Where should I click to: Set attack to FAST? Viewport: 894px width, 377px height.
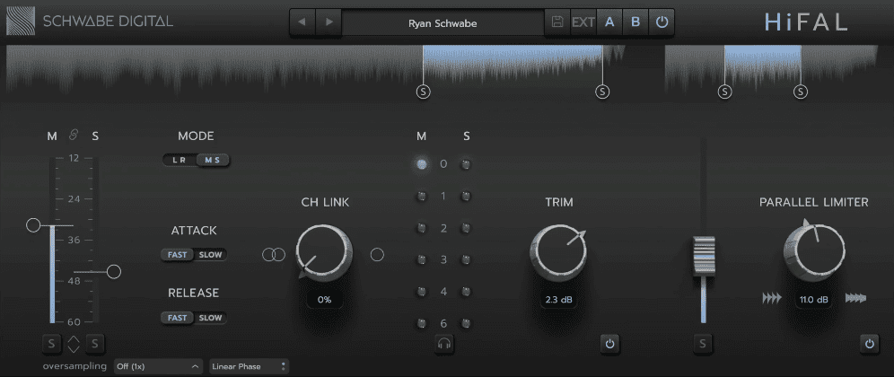(x=178, y=254)
